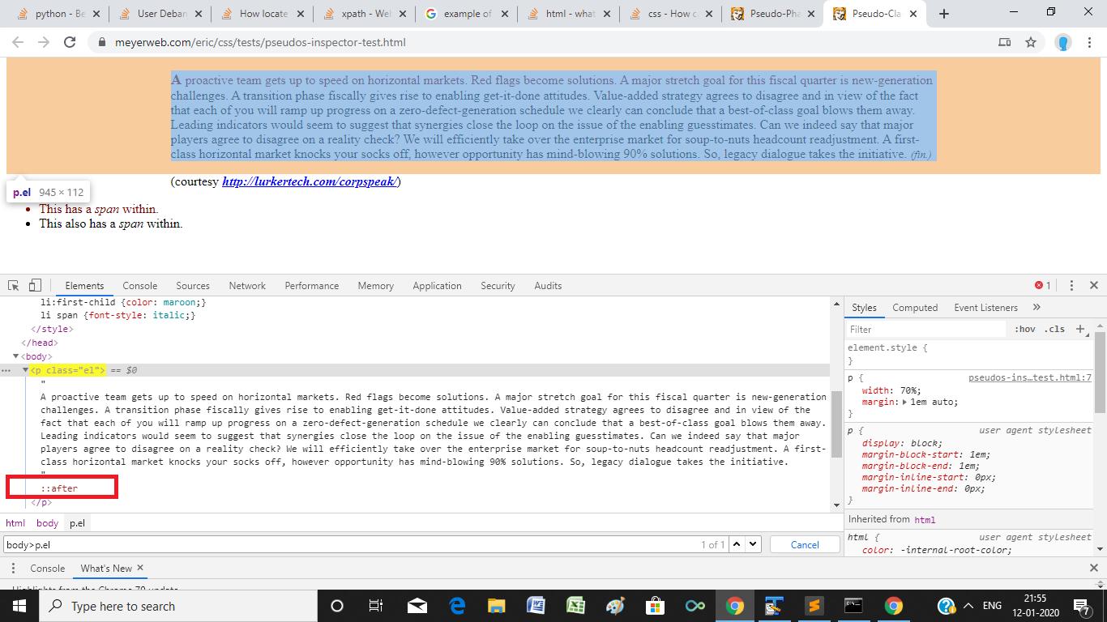The image size is (1107, 622).
Task: Cancel the element search
Action: (805, 544)
